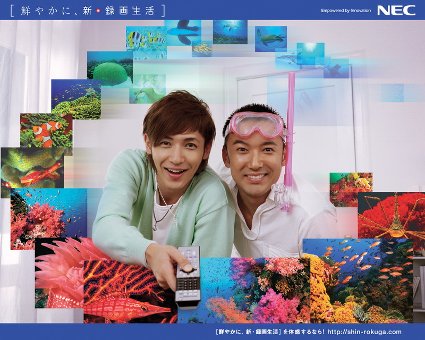
Task: Select the green brain coral image tile
Action: 110,69
